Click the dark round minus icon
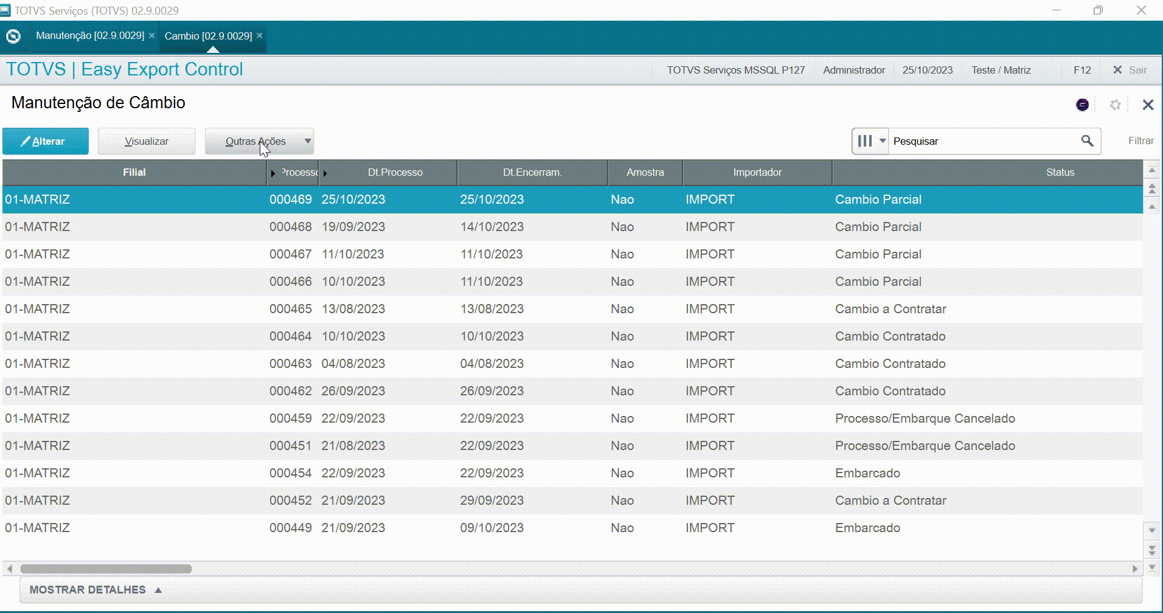This screenshot has height=613, width=1163. coord(1082,105)
